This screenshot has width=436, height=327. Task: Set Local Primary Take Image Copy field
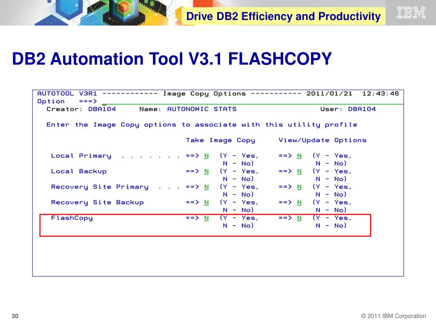207,156
